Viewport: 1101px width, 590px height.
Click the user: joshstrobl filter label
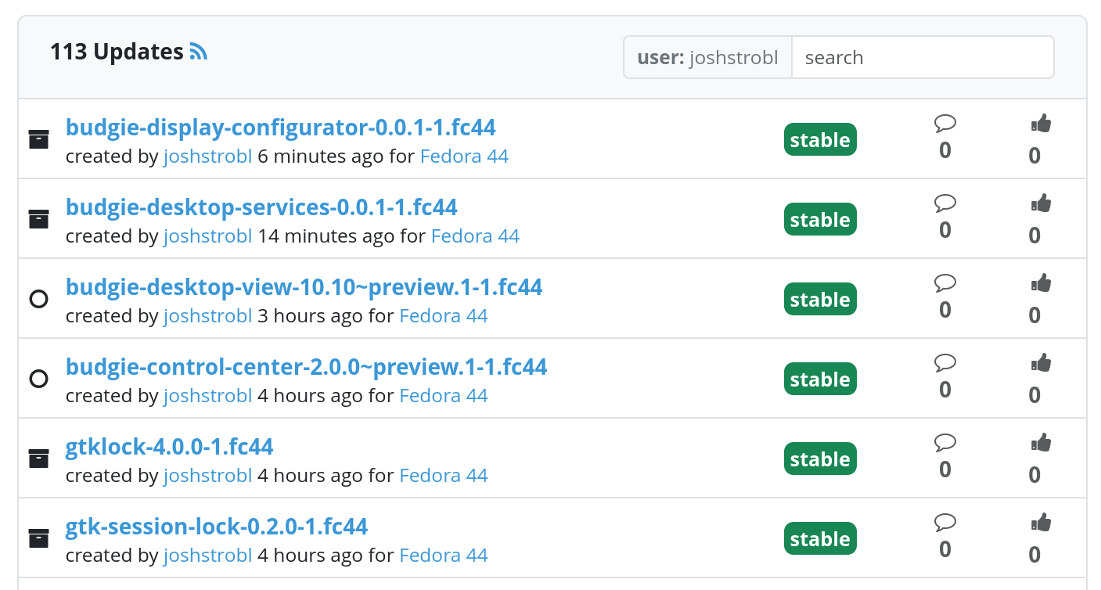(707, 57)
